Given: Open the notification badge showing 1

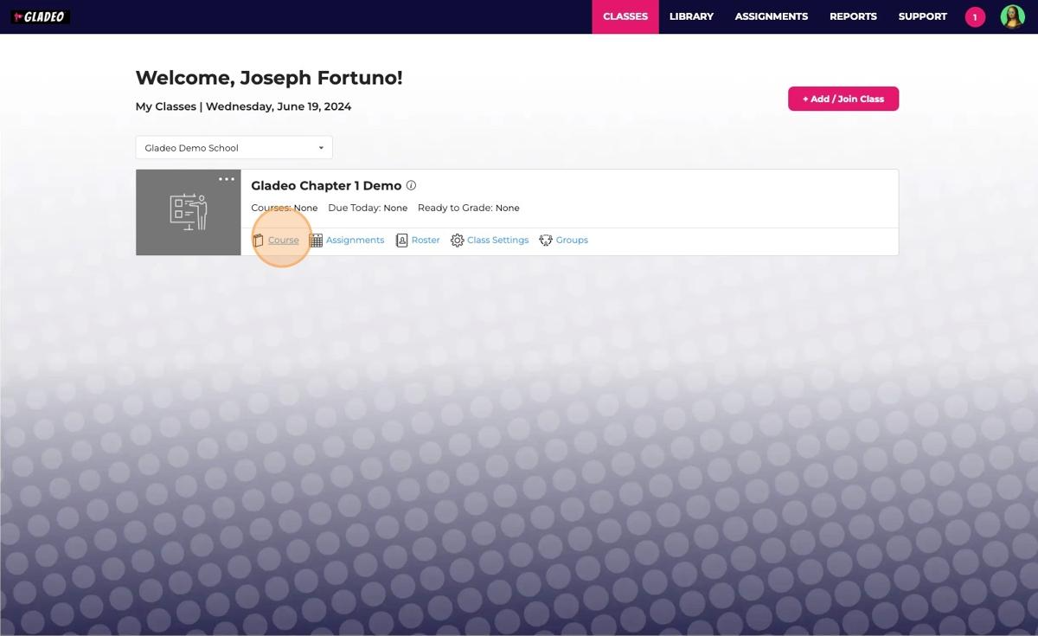Looking at the screenshot, I should (975, 16).
